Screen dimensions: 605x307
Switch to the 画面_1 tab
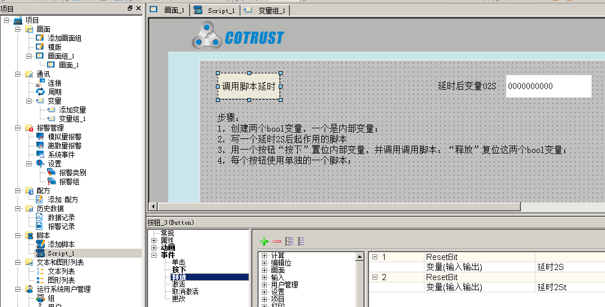pyautogui.click(x=169, y=10)
